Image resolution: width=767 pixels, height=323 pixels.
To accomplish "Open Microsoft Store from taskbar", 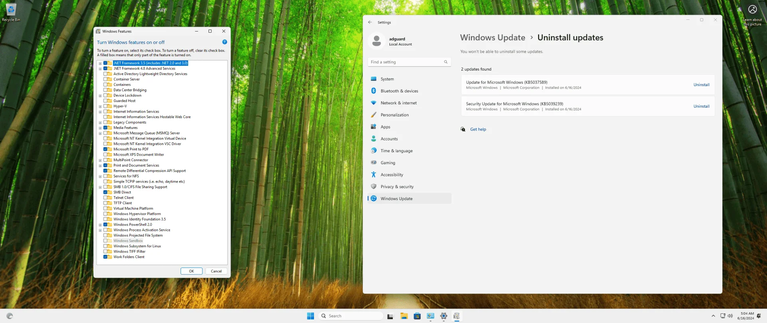I will 417,316.
